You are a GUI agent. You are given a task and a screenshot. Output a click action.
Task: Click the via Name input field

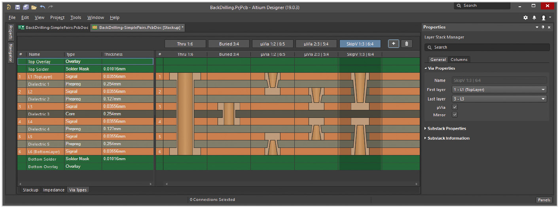pos(499,80)
